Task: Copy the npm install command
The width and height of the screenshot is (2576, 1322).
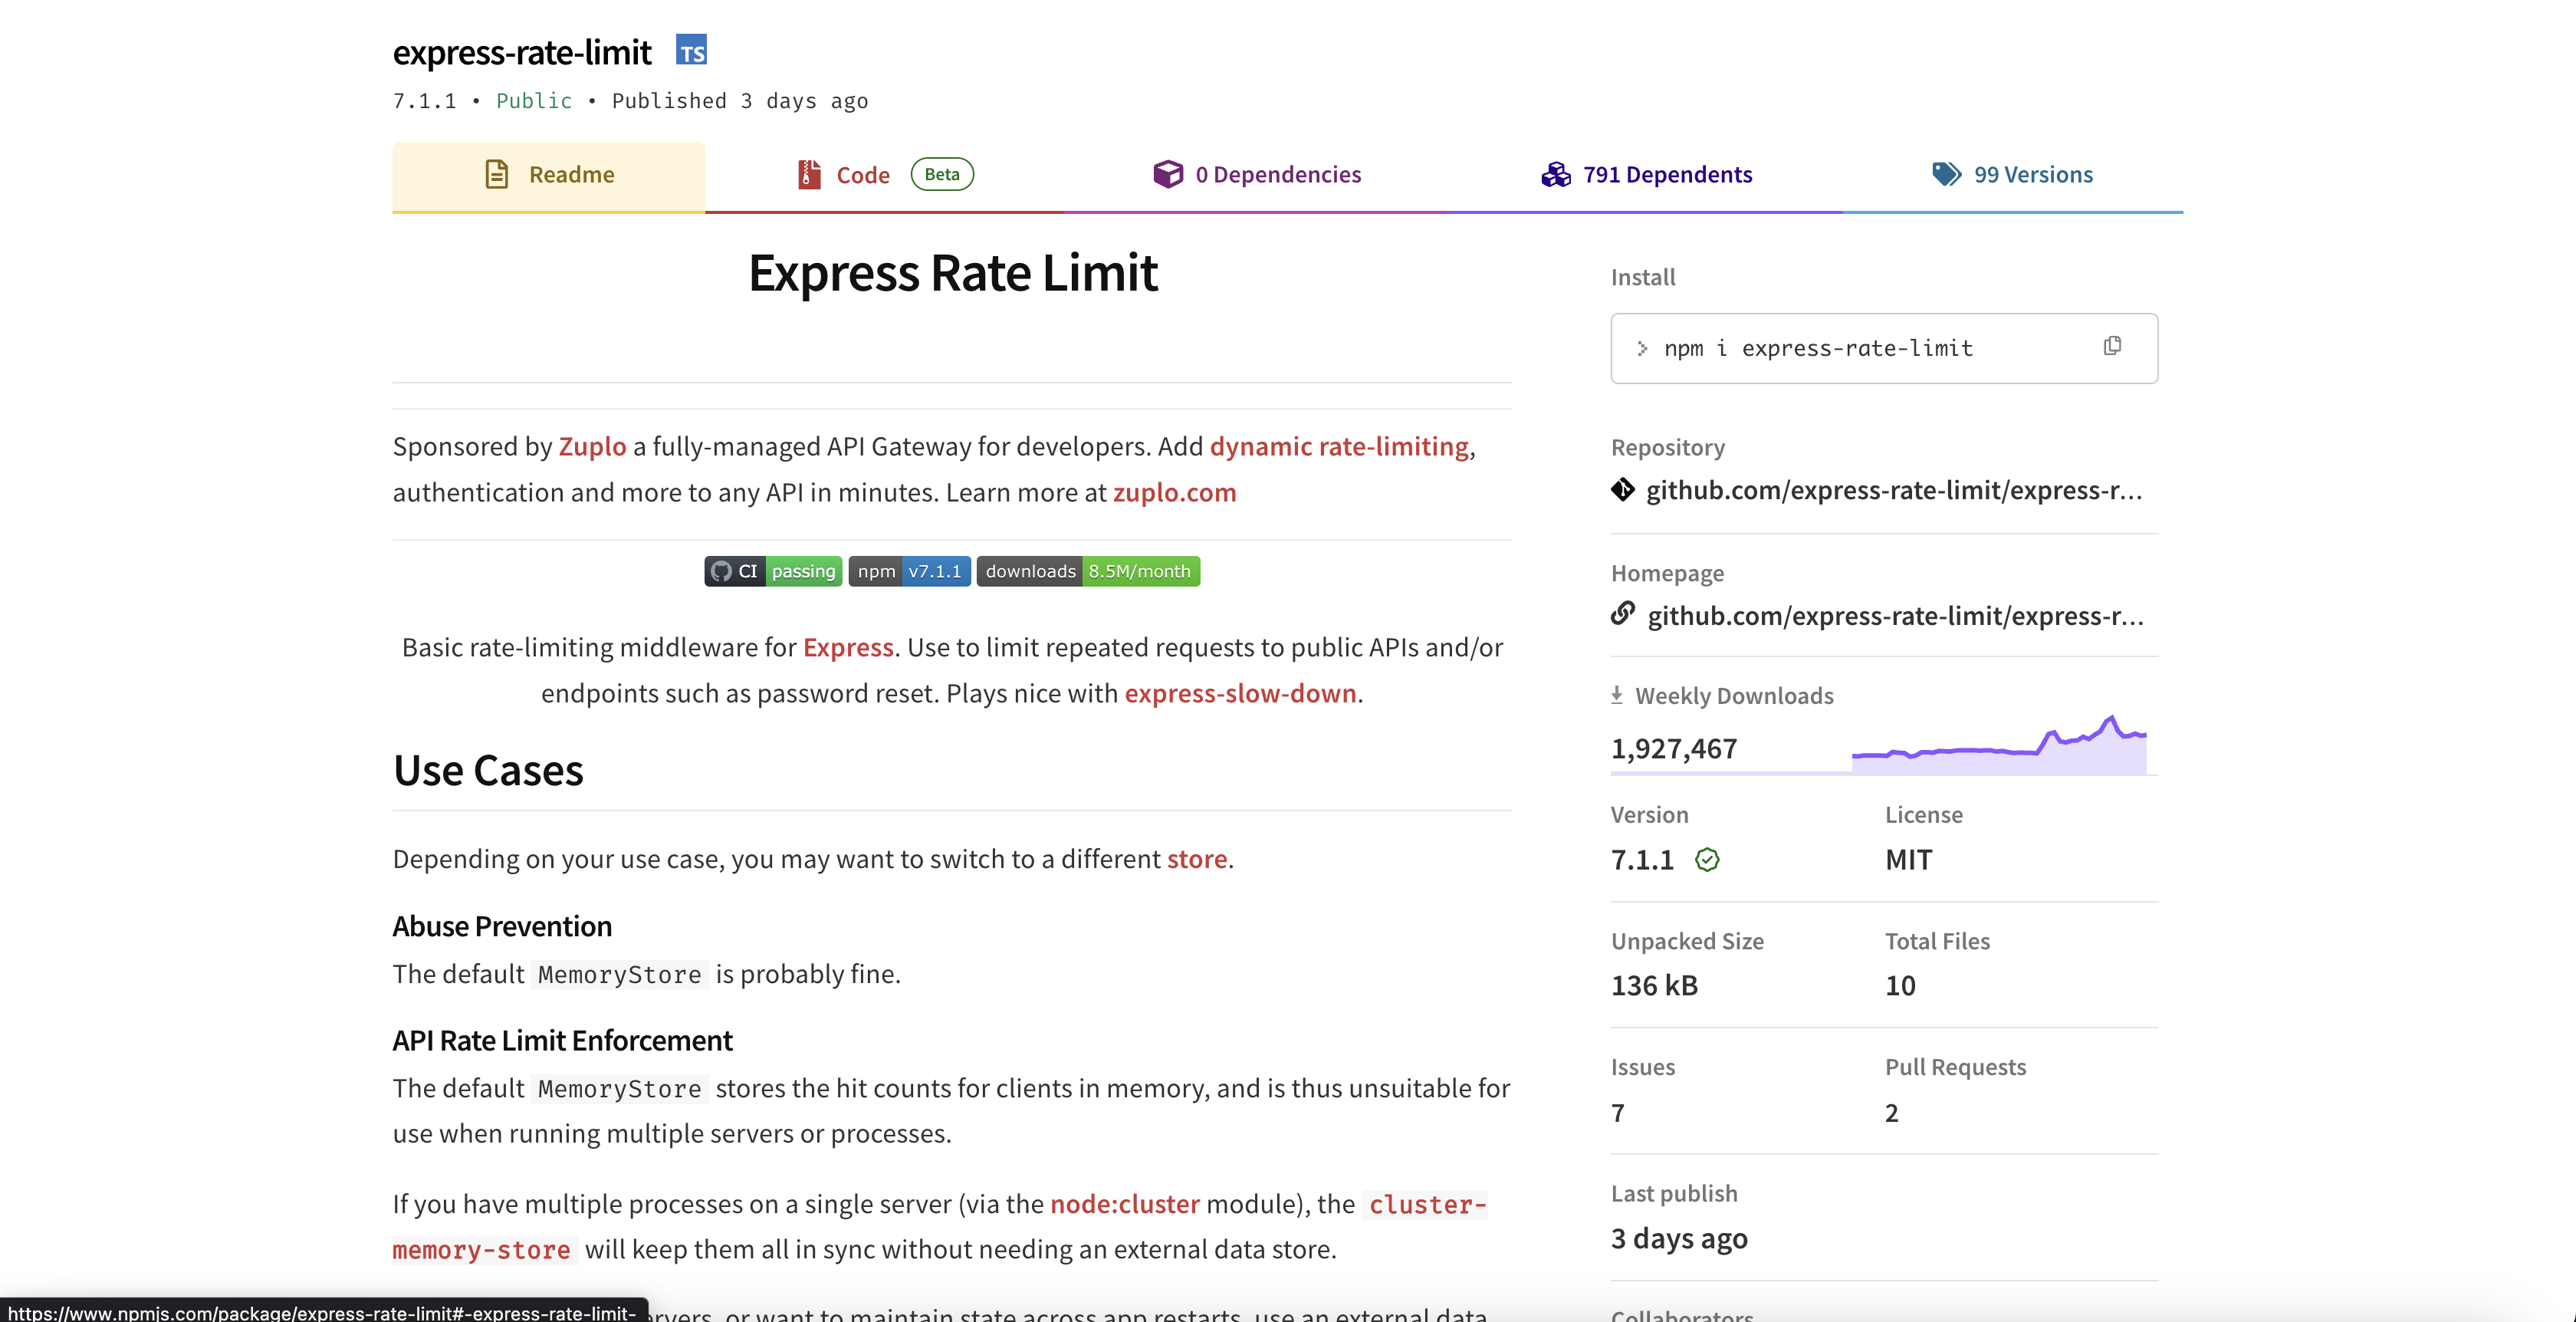Action: tap(2112, 346)
